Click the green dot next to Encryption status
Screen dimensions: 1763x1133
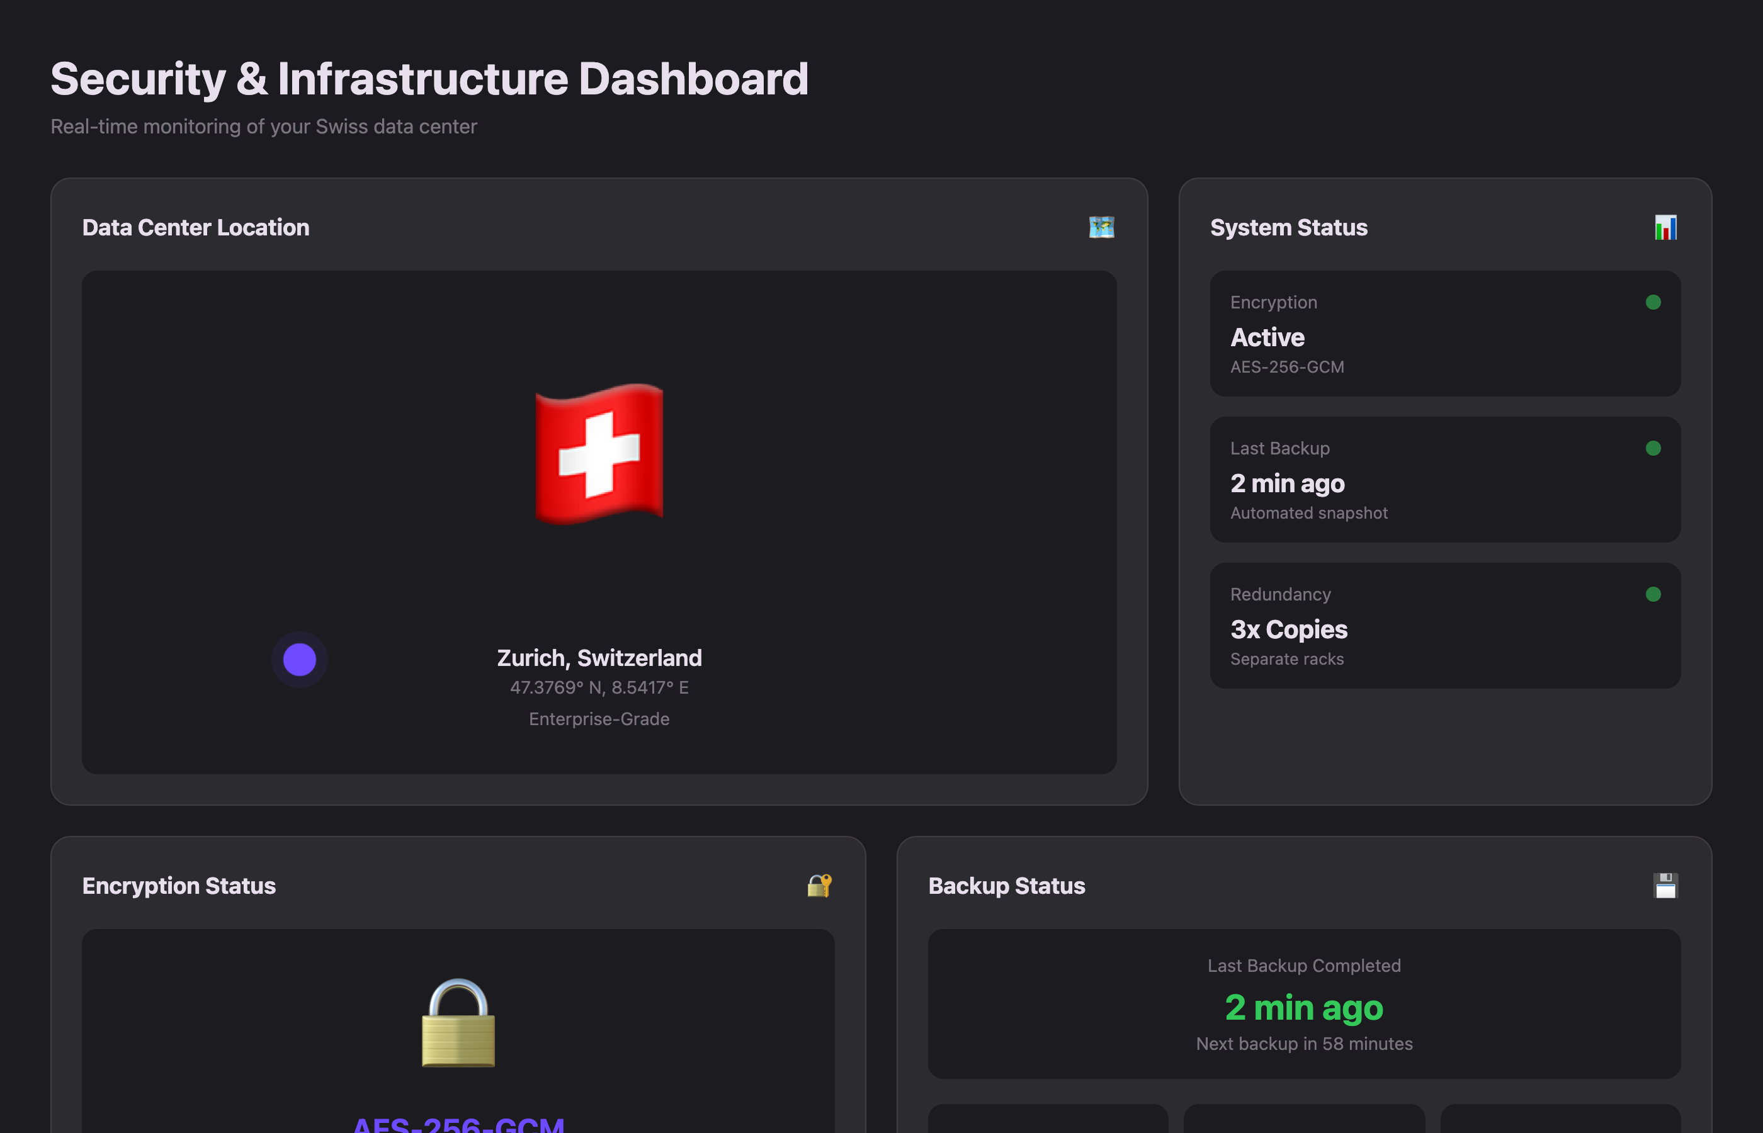point(1653,302)
